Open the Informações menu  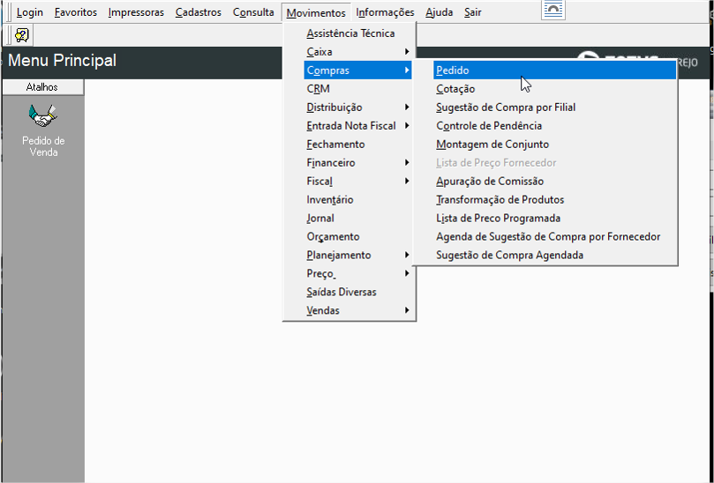385,12
